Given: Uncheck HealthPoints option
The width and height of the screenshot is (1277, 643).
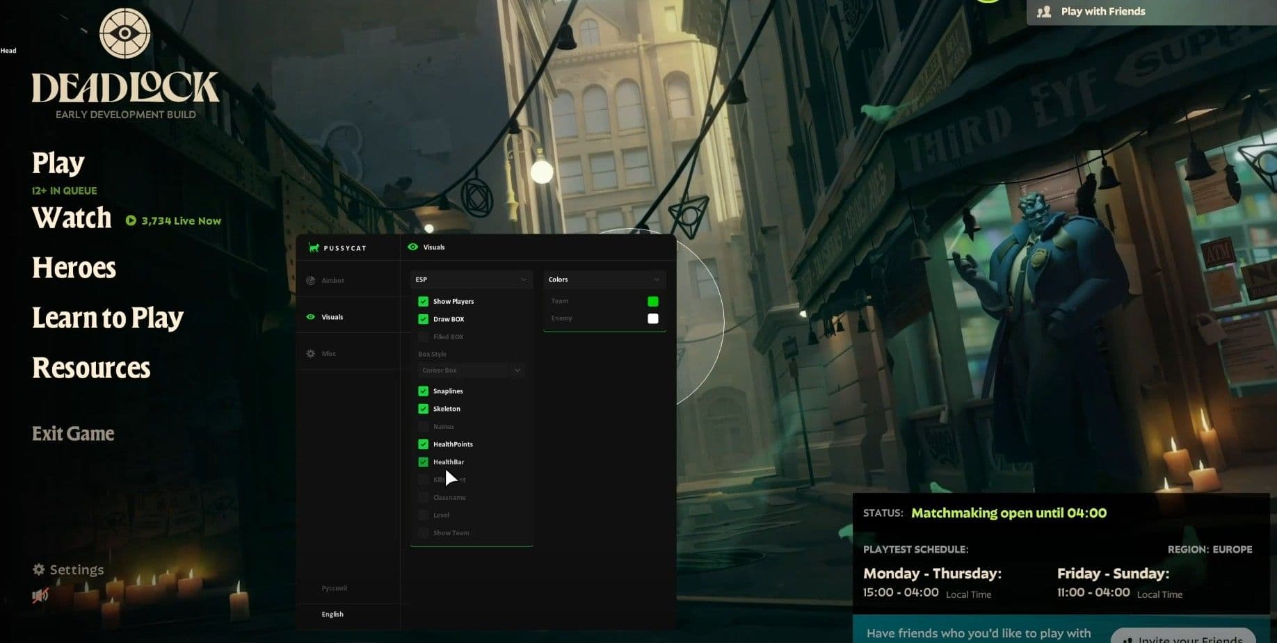Looking at the screenshot, I should 423,444.
